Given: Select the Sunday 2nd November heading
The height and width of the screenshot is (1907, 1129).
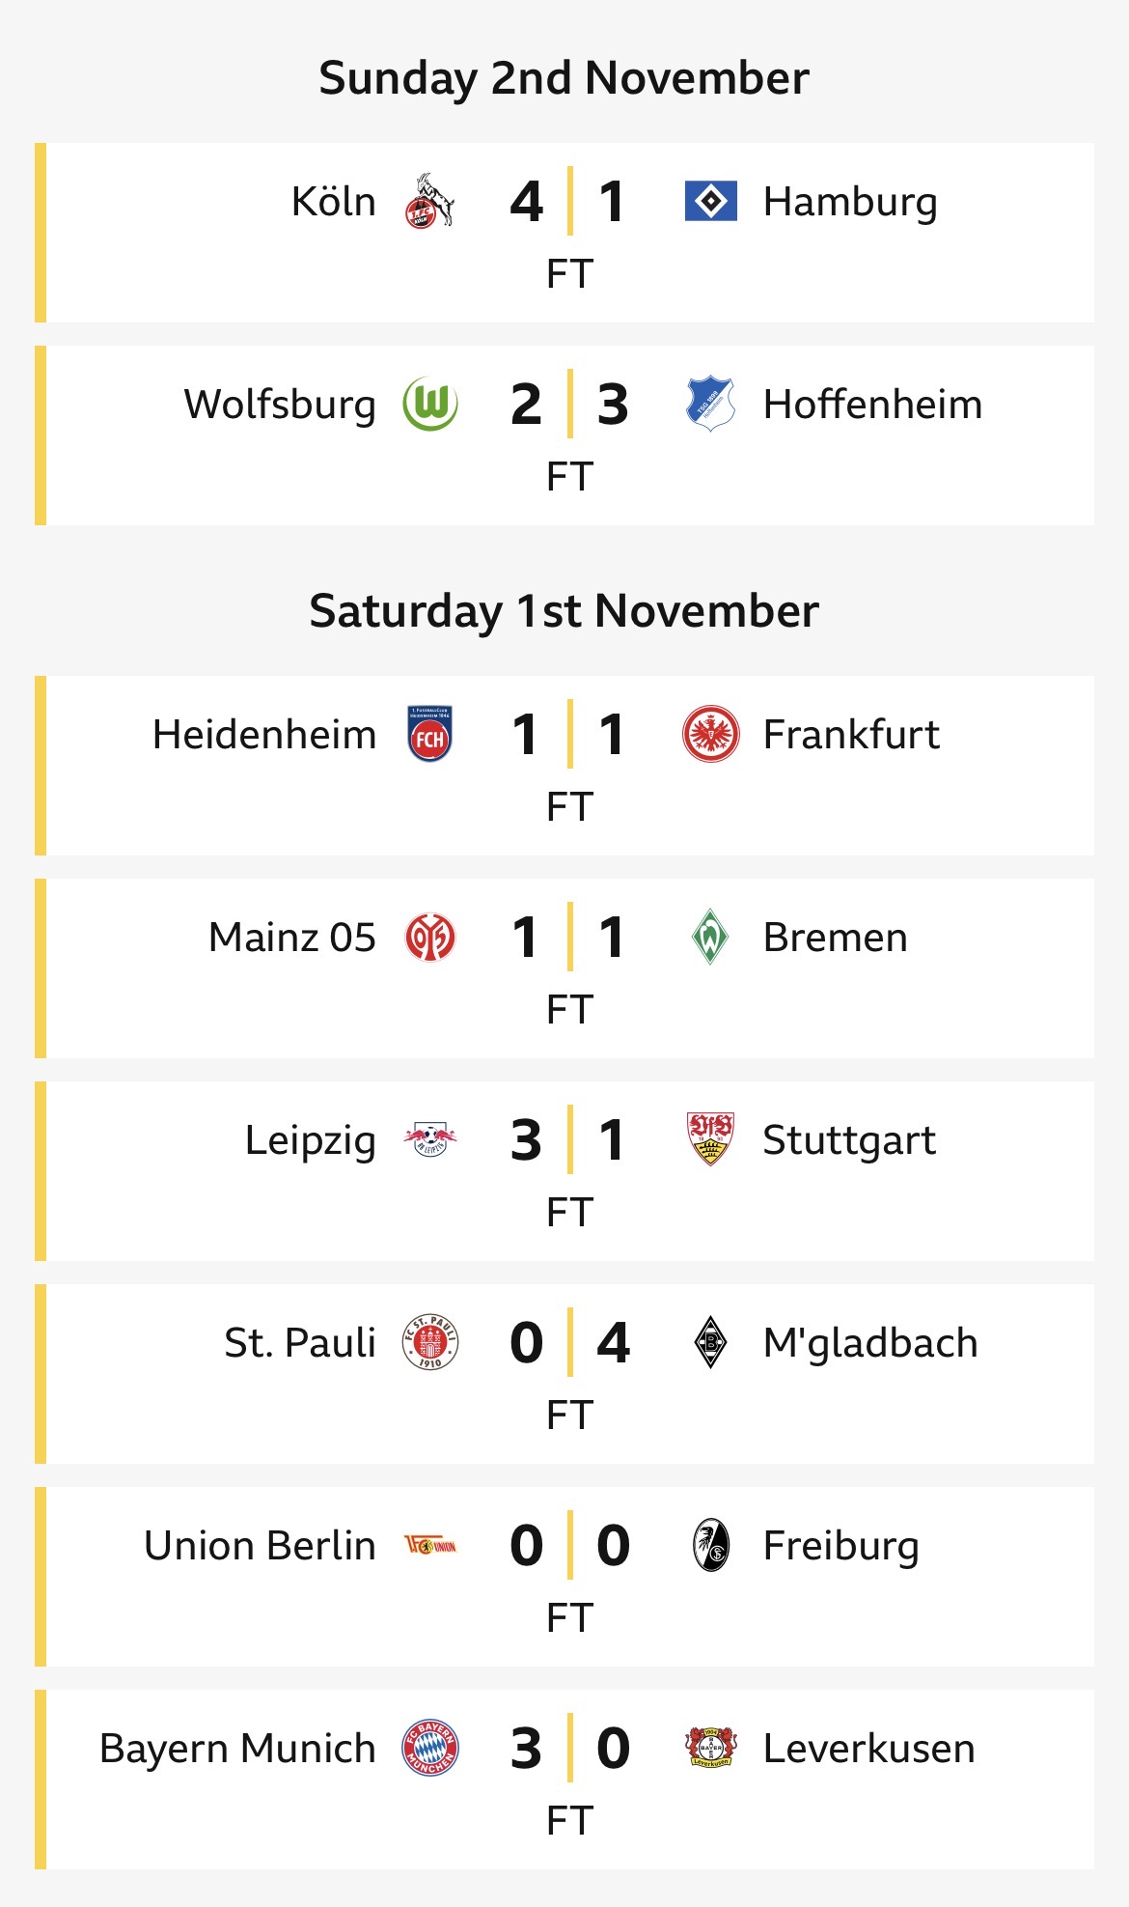Looking at the screenshot, I should coord(564,78).
